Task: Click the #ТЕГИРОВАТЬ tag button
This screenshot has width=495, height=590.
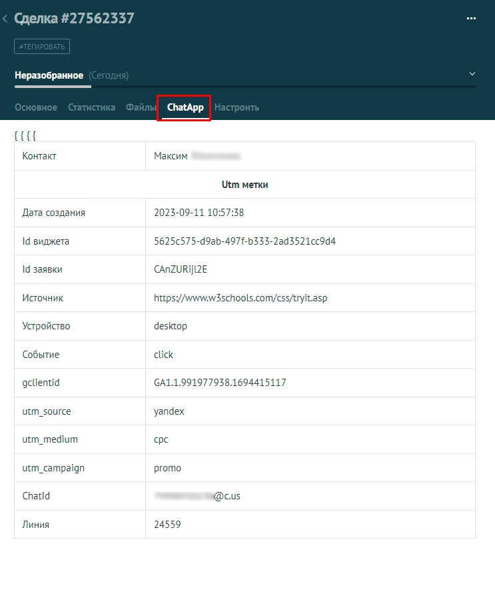Action: [x=42, y=46]
